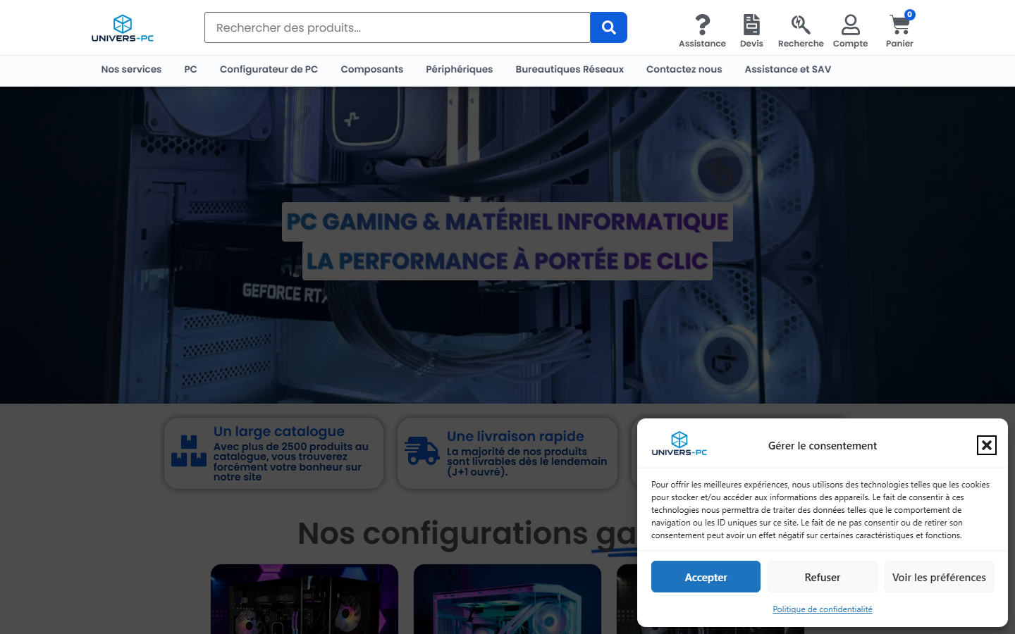
Task: Open the Panier shopping cart icon
Action: click(x=899, y=25)
